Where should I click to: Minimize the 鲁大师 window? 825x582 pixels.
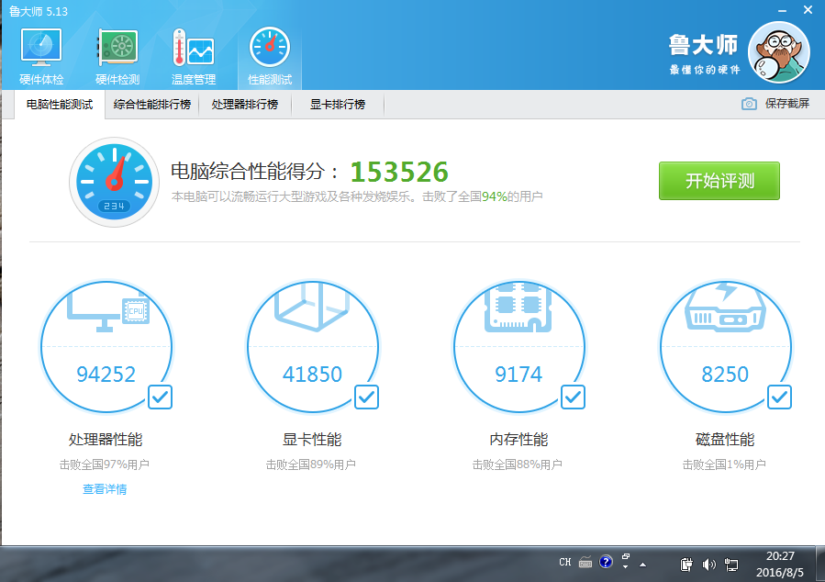[x=783, y=10]
